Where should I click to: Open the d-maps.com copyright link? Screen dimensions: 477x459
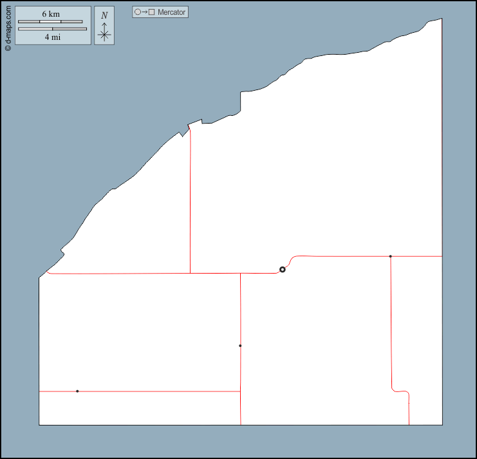[7, 30]
